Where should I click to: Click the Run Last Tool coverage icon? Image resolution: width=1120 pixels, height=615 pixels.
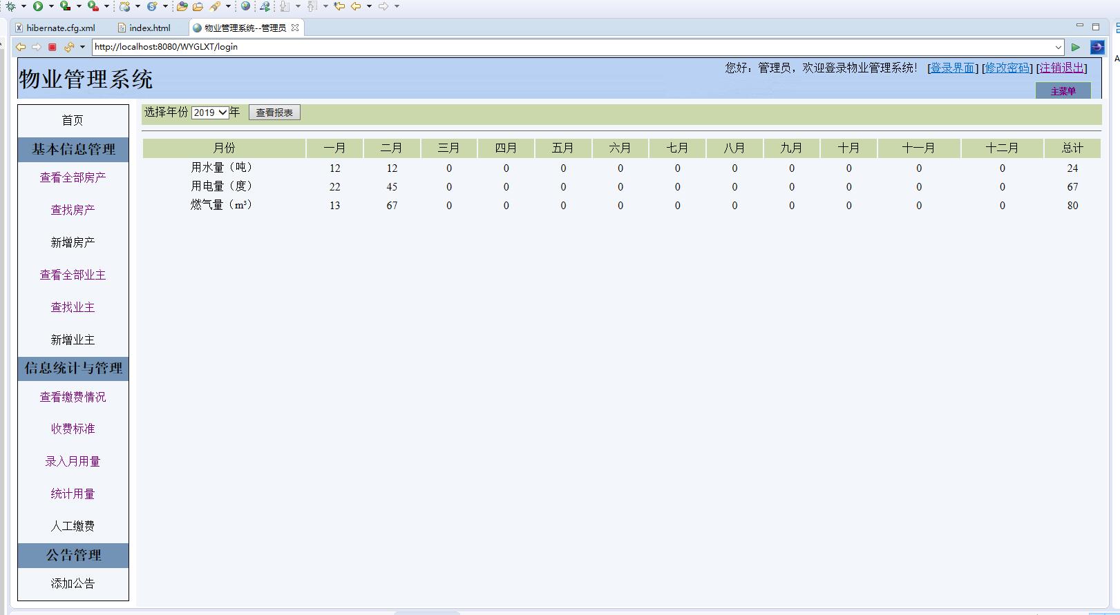point(65,6)
